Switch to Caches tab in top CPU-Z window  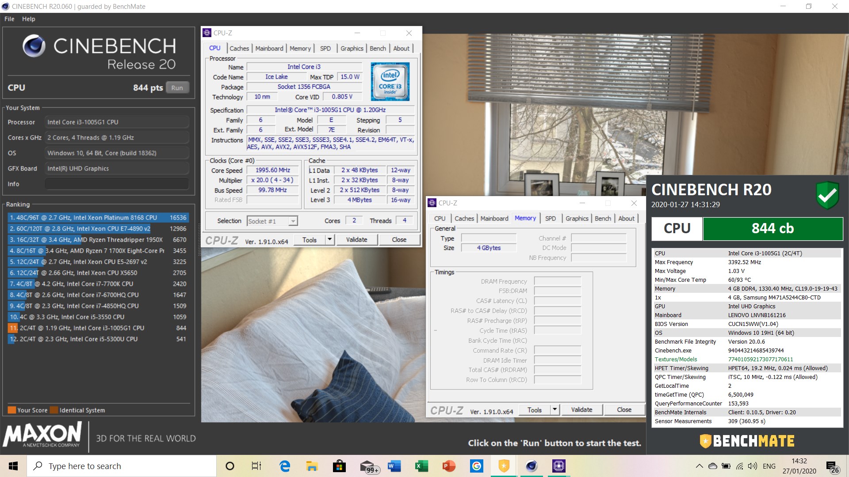coord(239,48)
